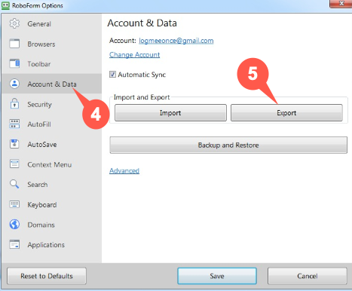
Task: Click the Context Menu icon
Action: pyautogui.click(x=14, y=164)
